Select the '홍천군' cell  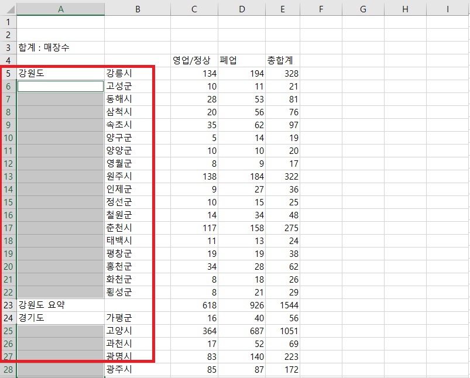(x=138, y=267)
